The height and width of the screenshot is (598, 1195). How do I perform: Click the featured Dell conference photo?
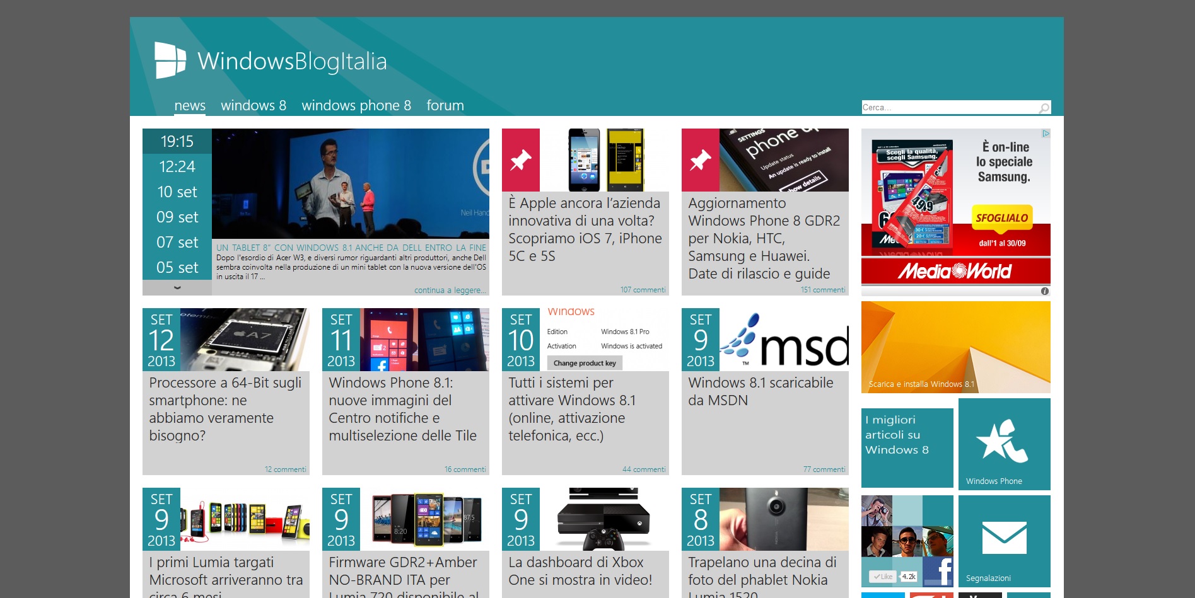coord(351,183)
